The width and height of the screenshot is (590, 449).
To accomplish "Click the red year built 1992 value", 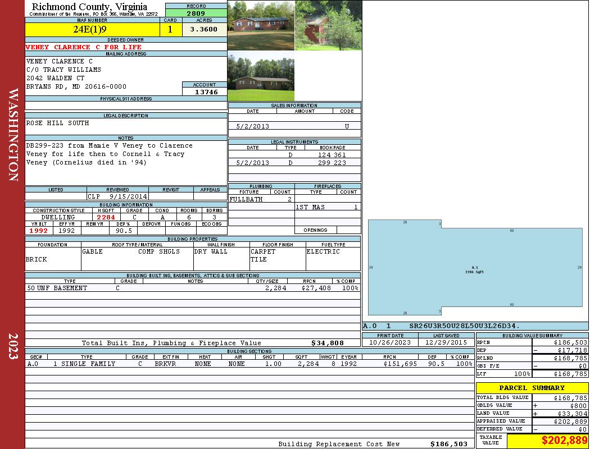I will click(x=38, y=230).
